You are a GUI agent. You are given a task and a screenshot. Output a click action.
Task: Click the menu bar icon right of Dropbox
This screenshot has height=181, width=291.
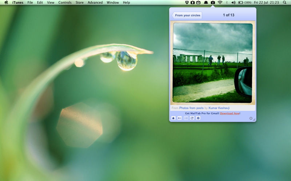pyautogui.click(x=193, y=3)
